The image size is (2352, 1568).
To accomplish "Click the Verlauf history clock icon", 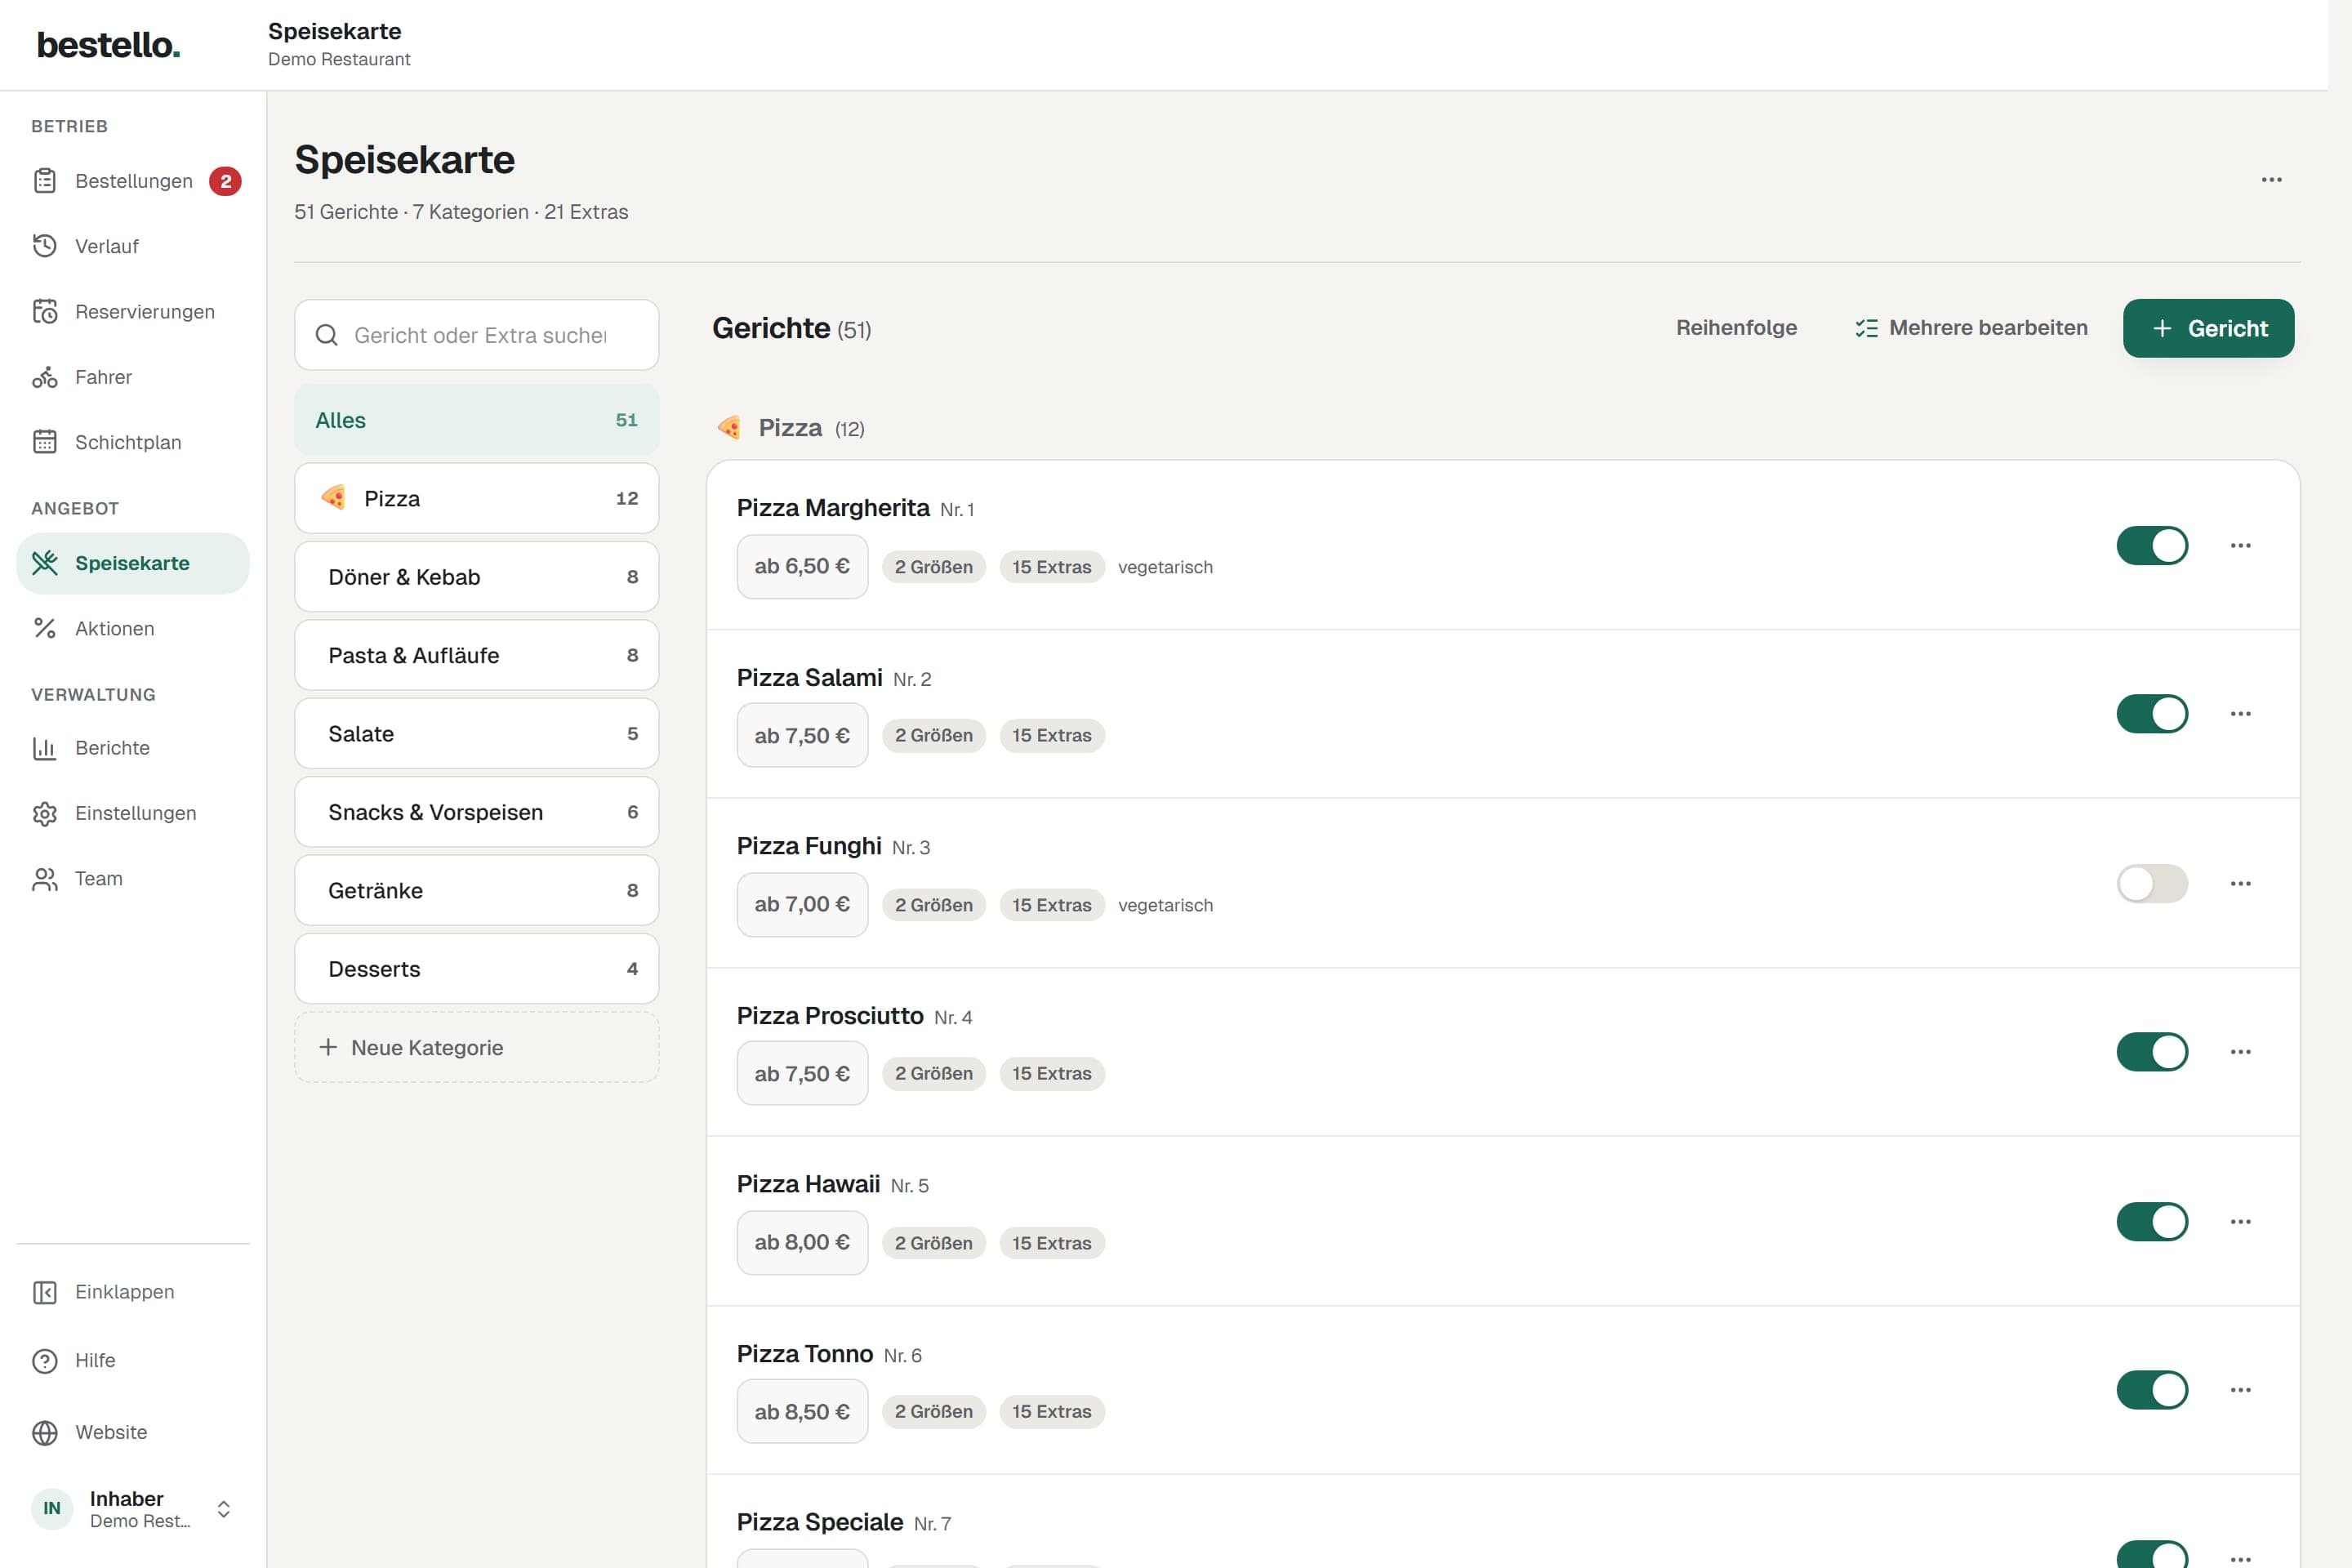I will pos(44,246).
